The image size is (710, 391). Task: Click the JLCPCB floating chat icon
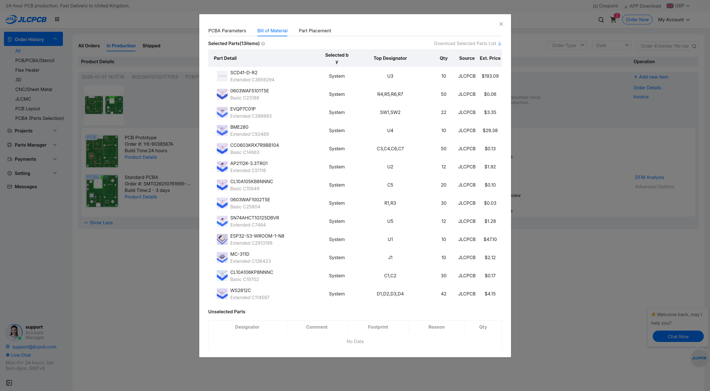click(x=699, y=358)
